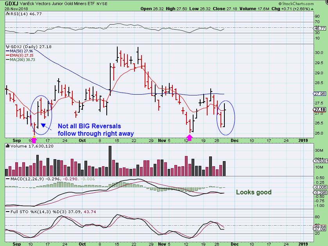This screenshot has width=328, height=246.
Task: Click the Open 26.32 value
Action: point(152,9)
